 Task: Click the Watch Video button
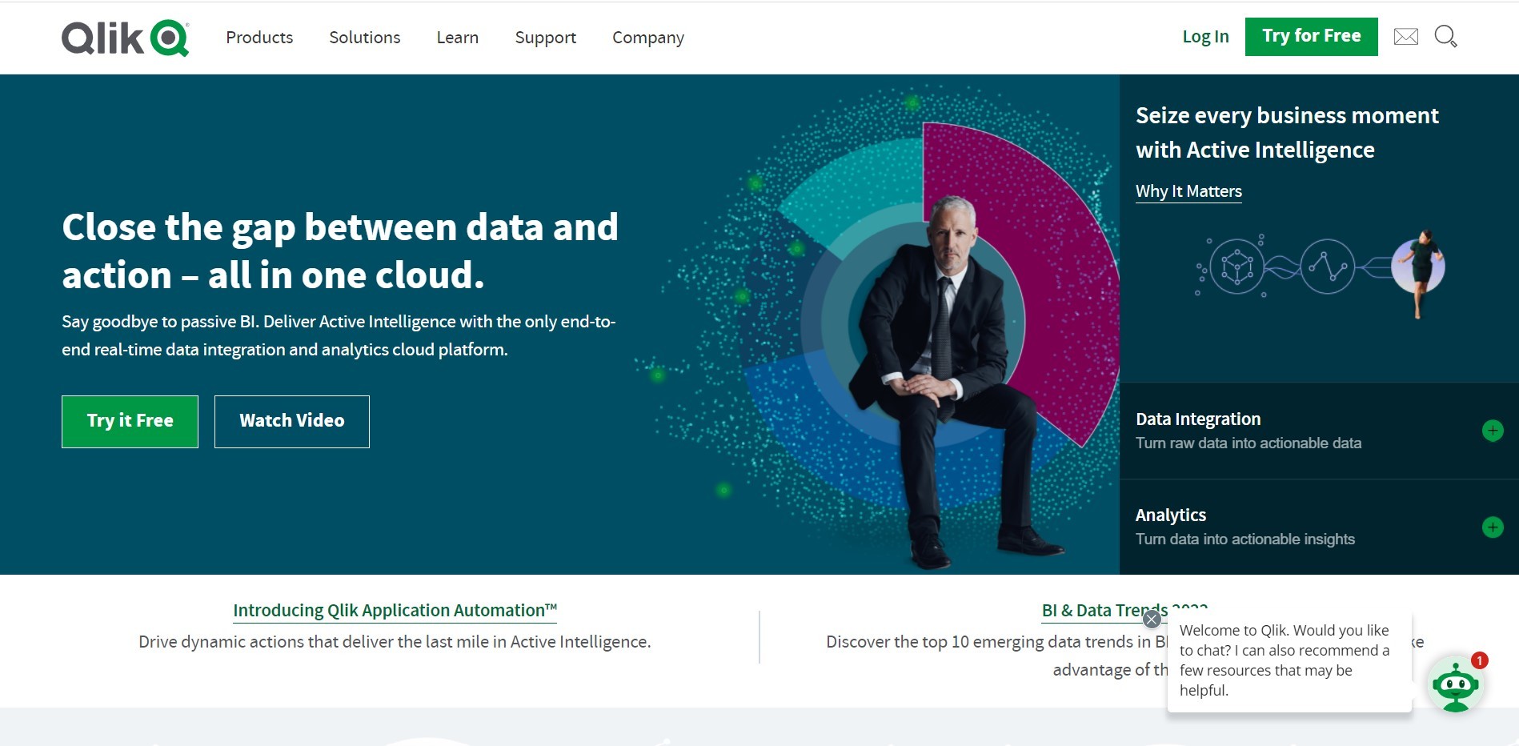(292, 422)
